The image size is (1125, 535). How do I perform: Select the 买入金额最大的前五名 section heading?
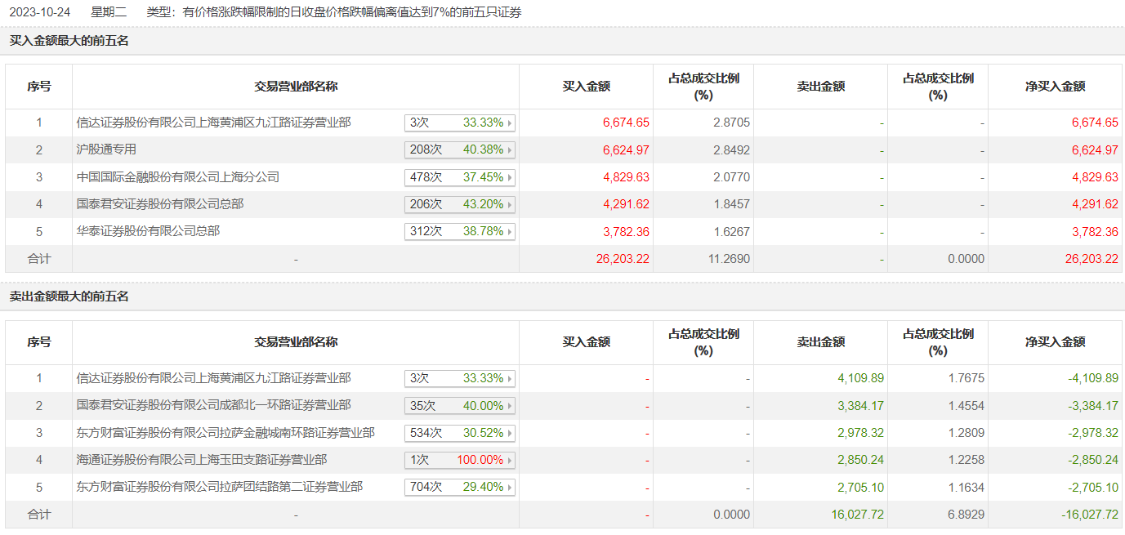(x=69, y=40)
